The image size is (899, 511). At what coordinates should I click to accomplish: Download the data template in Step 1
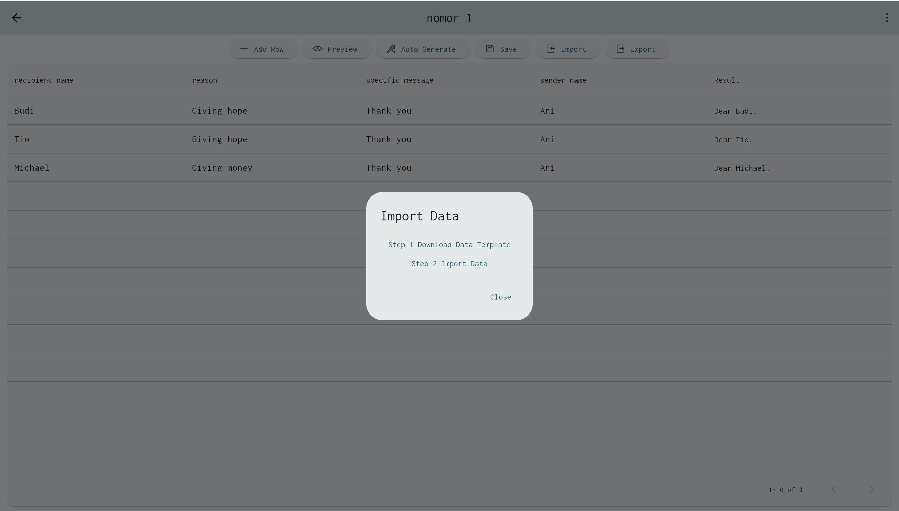(449, 244)
